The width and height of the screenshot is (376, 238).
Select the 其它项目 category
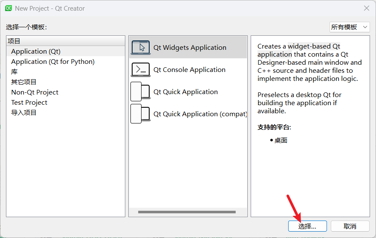[66, 82]
